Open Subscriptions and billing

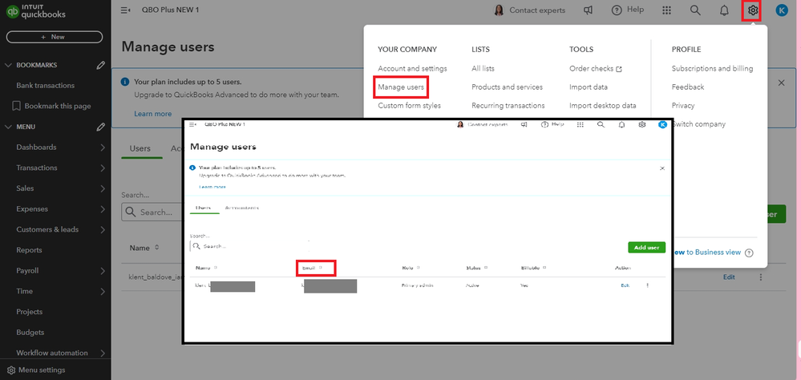click(712, 68)
